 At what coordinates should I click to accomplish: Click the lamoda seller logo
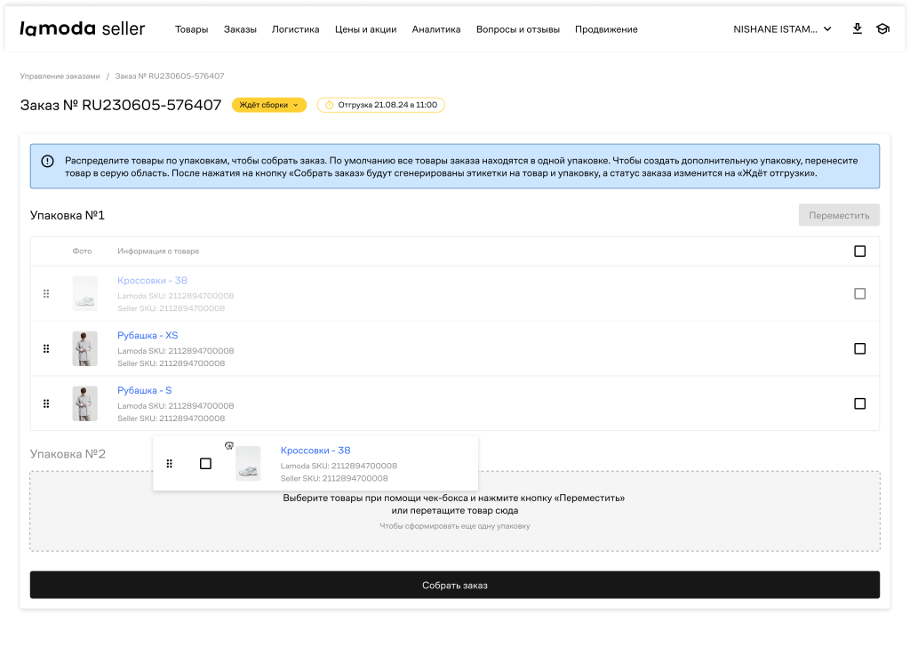click(82, 28)
